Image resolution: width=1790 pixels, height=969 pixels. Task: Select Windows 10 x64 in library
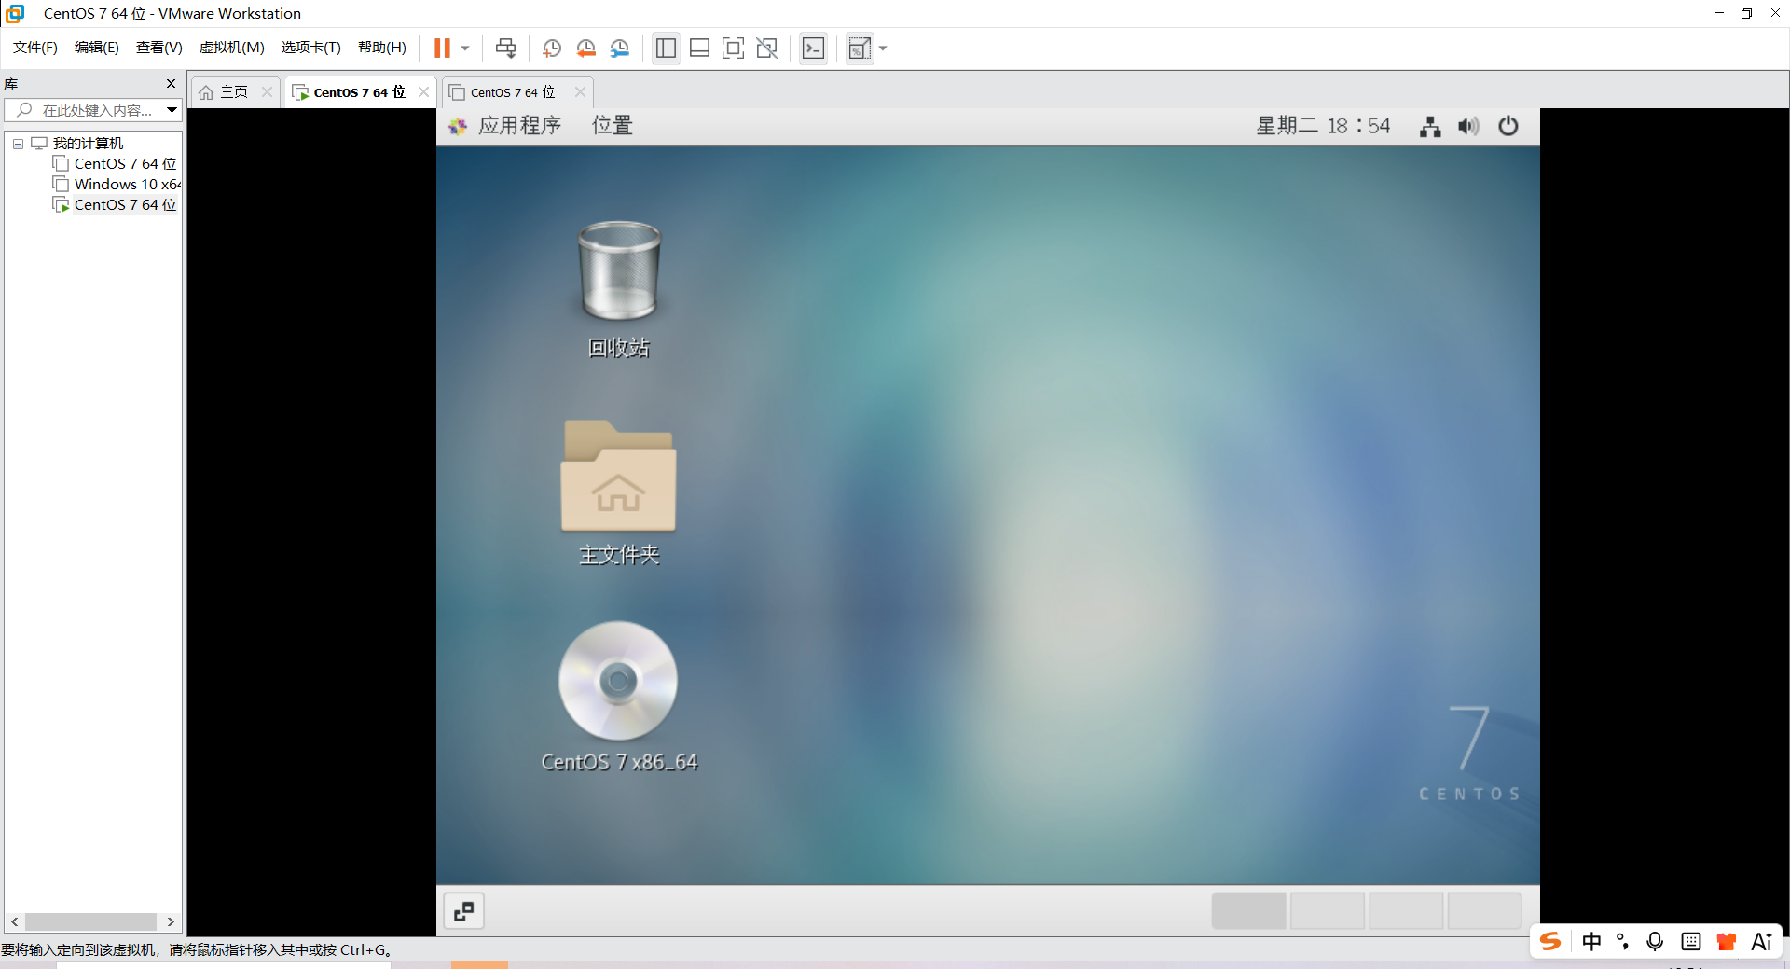coord(128,185)
